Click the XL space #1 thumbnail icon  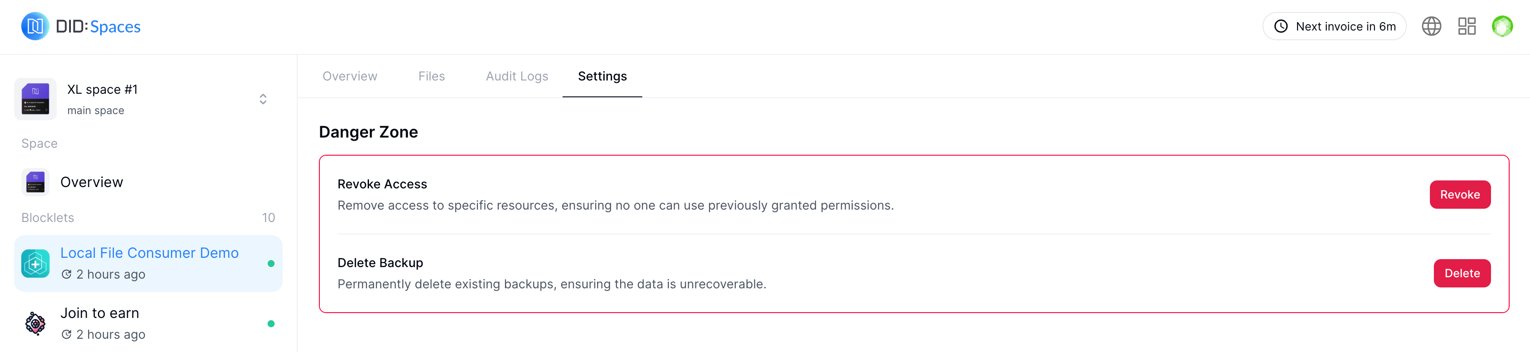[35, 99]
